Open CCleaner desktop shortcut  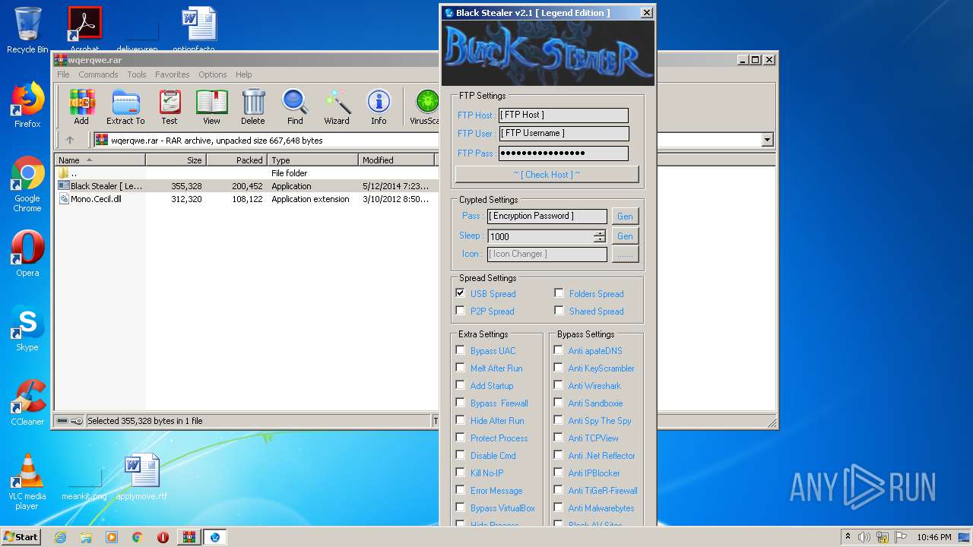coord(27,403)
